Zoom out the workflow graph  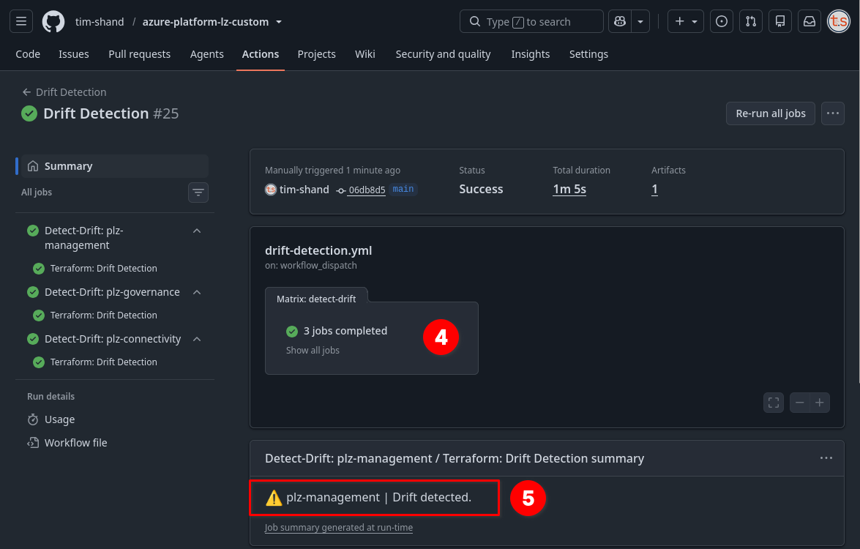pyautogui.click(x=800, y=403)
